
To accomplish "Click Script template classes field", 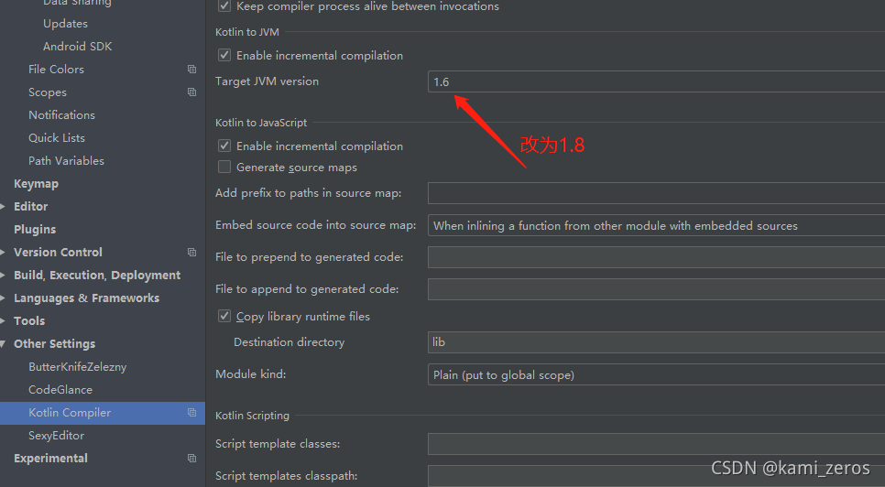I will (656, 444).
